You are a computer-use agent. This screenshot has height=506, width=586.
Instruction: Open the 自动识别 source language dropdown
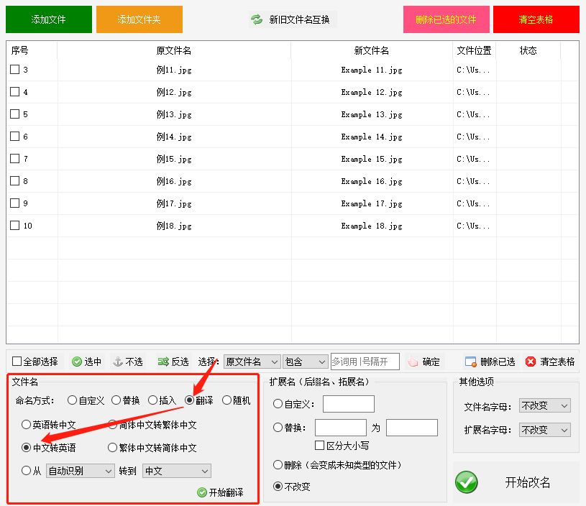point(81,471)
